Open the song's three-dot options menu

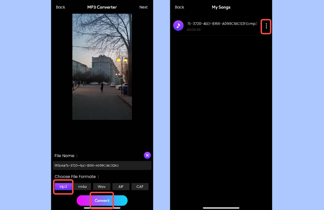coord(266,26)
